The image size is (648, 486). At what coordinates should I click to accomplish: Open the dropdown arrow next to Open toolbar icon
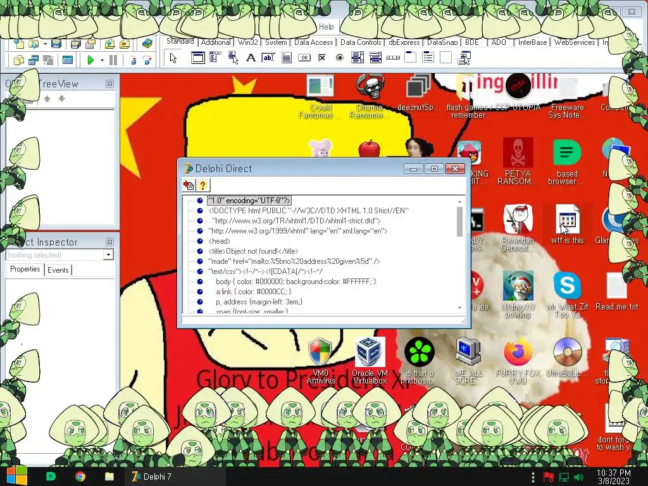coord(45,44)
